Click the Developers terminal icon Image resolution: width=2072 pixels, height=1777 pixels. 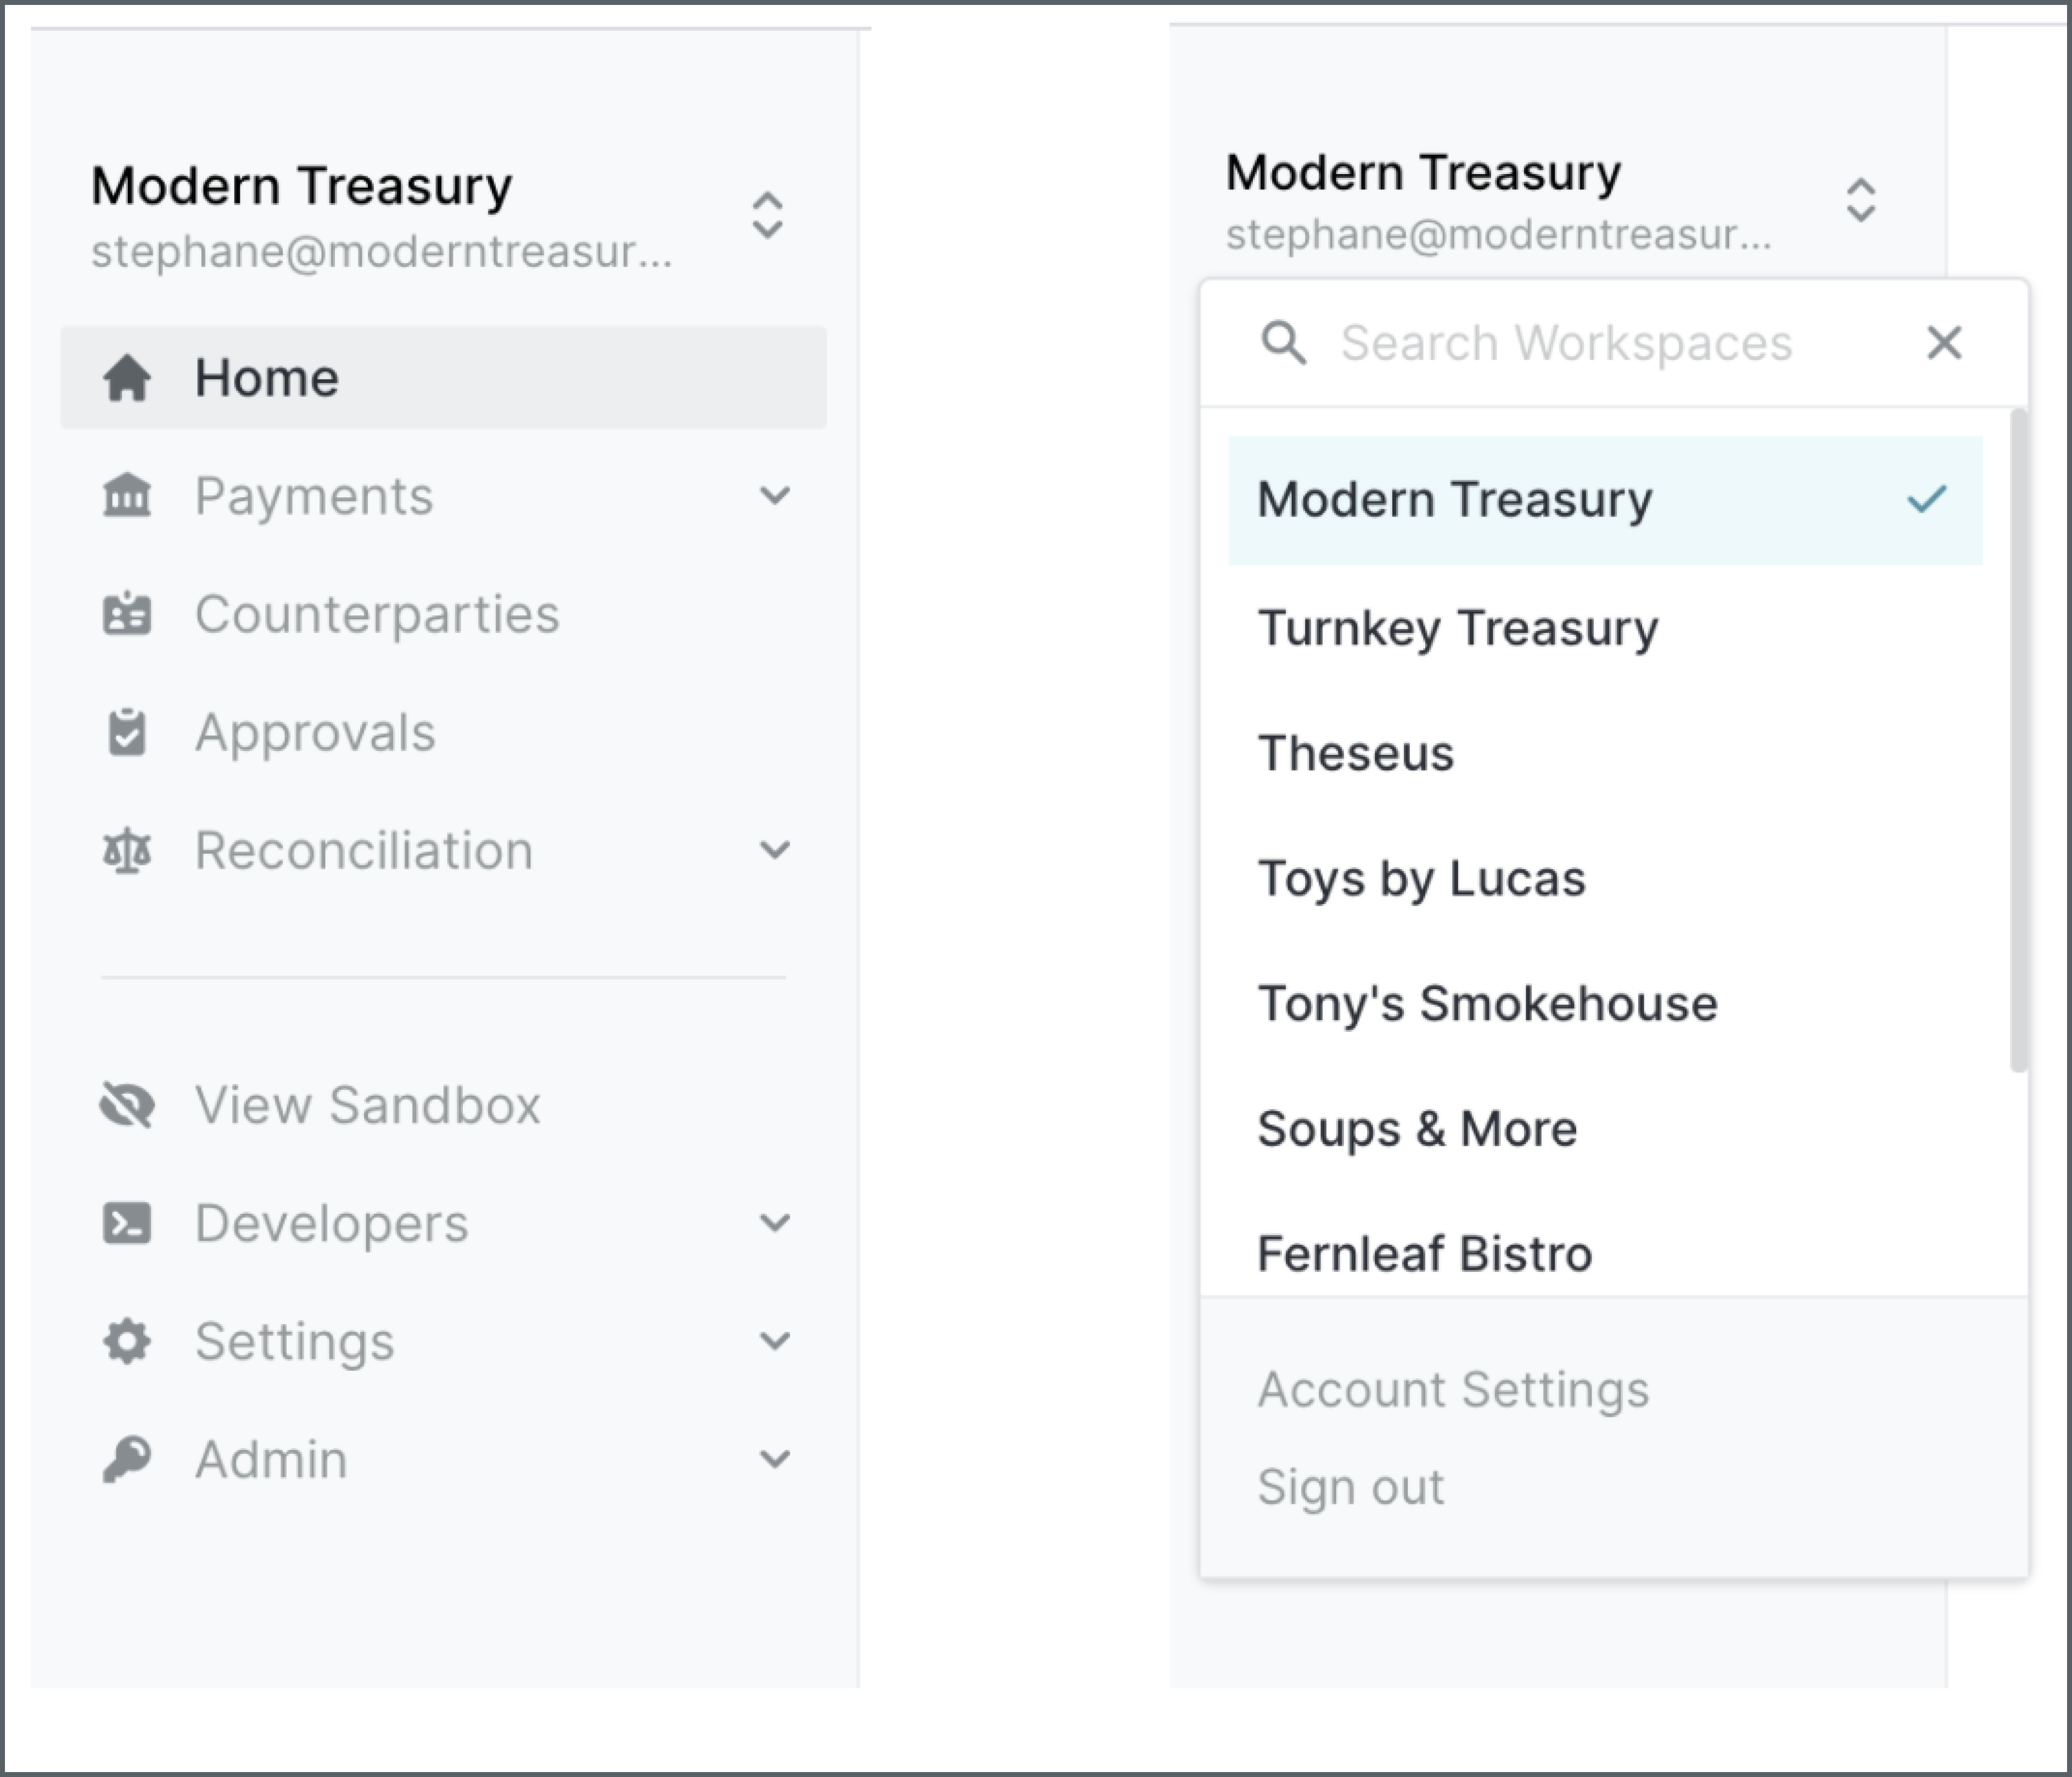(x=128, y=1222)
